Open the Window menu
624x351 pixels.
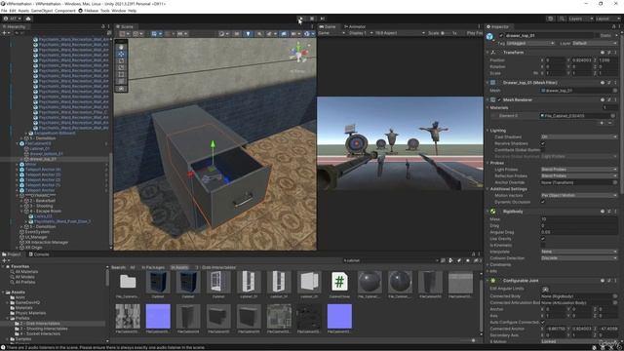pos(119,11)
